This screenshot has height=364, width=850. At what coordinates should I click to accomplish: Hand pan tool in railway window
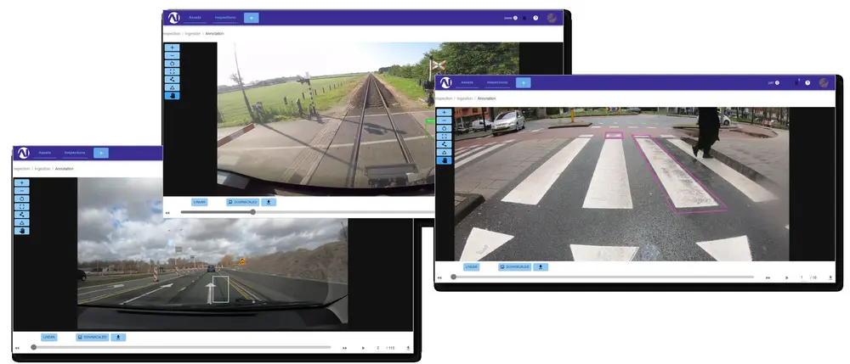tap(172, 96)
